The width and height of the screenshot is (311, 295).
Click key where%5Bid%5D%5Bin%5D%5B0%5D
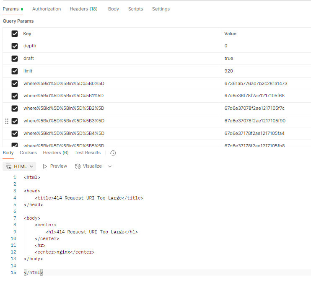point(64,83)
